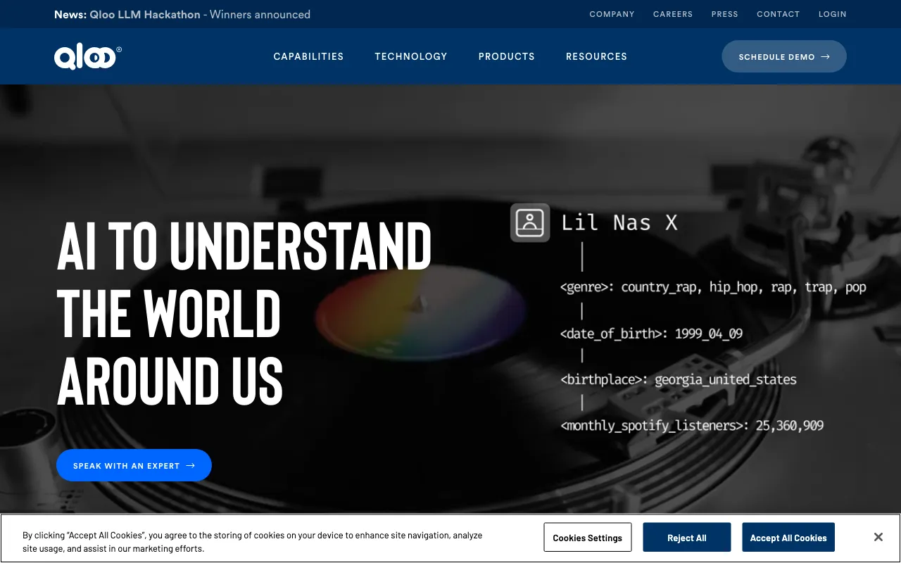Click the Lil Nas X entity name

tap(619, 223)
